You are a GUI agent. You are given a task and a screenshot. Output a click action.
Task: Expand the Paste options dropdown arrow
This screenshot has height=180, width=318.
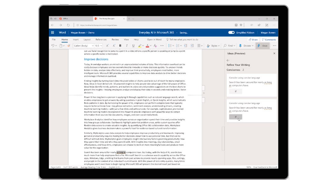pyautogui.click(x=64, y=46)
